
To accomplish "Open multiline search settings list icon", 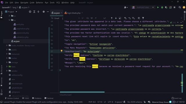I will click(139, 18).
